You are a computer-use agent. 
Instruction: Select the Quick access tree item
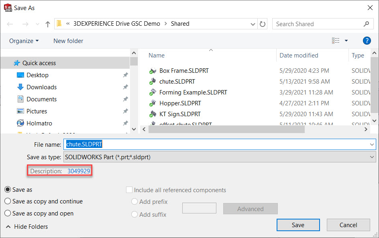(x=65, y=63)
